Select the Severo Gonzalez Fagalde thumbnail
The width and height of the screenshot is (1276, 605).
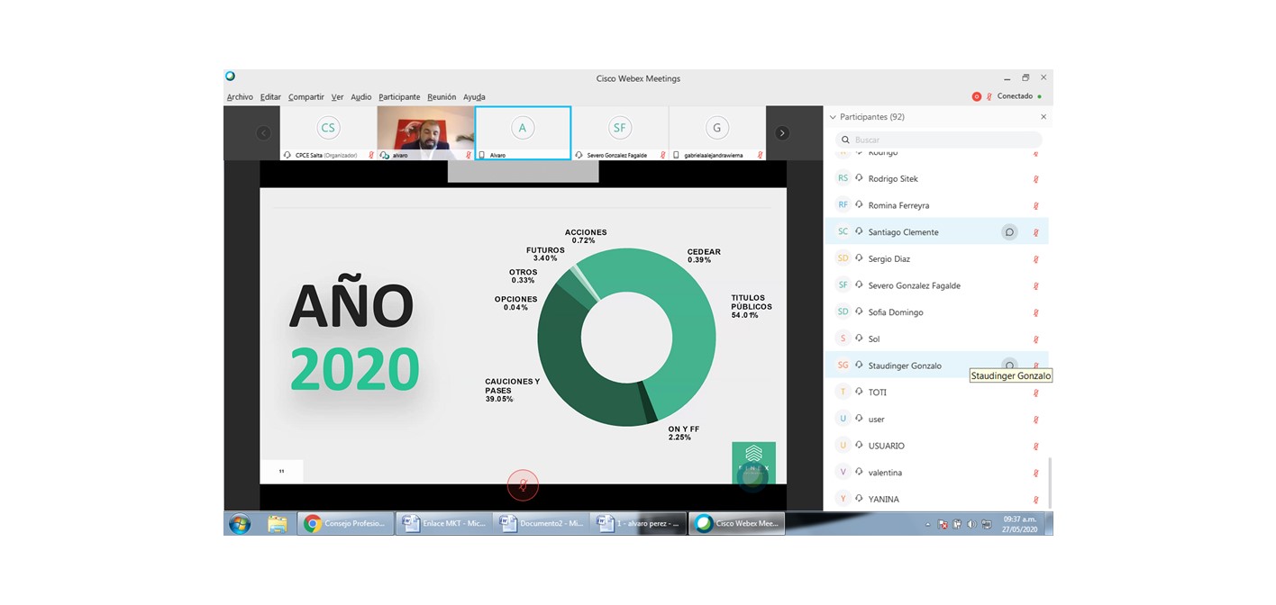coord(620,133)
